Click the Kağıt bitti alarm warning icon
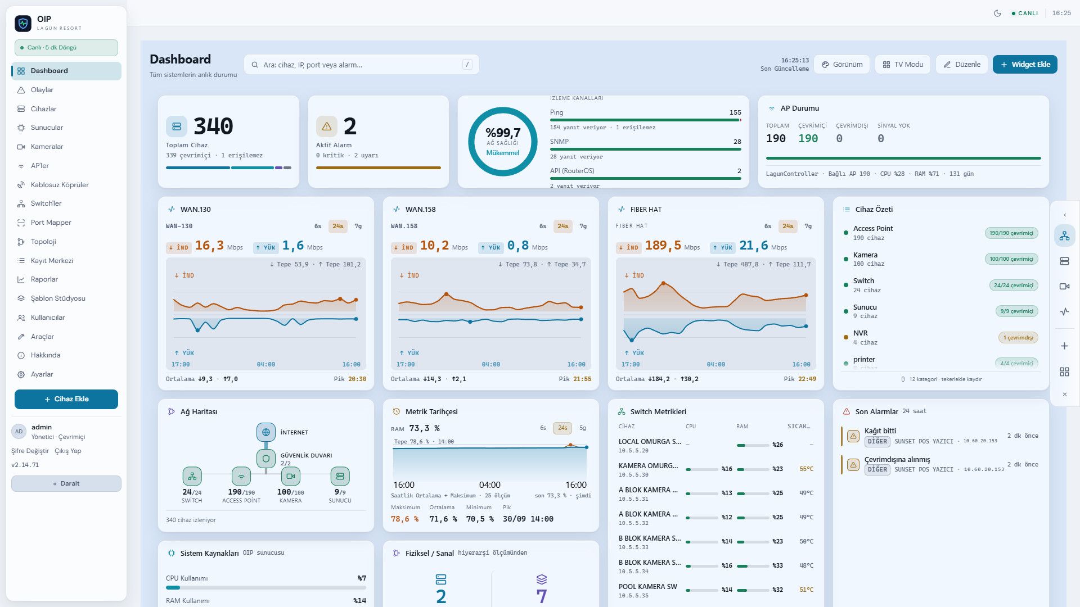Viewport: 1080px width, 607px height. pyautogui.click(x=853, y=436)
